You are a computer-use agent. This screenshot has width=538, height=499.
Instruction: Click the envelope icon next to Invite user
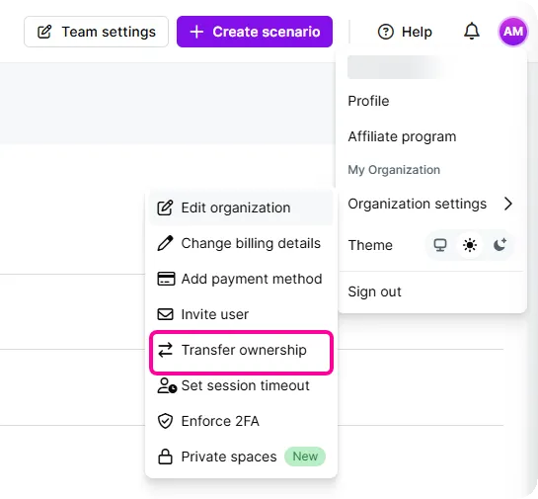165,314
